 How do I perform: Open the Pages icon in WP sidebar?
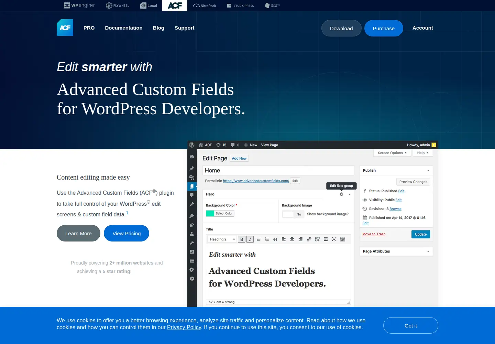[x=192, y=186]
